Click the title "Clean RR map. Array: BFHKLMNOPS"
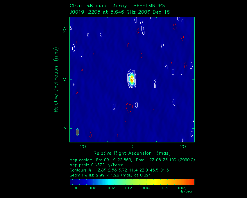Image resolution: width=247 pixels, height=198 pixels. pos(117,6)
